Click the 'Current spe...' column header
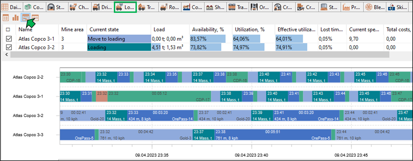Image resolution: width=413 pixels, height=161 pixels. (x=365, y=29)
